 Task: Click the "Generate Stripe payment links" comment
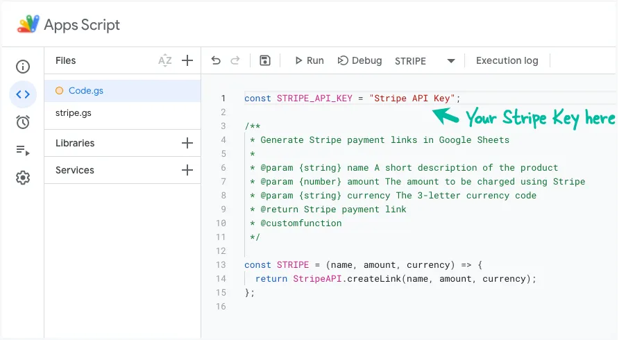[380, 140]
